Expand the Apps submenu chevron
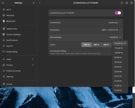This screenshot has width=135, height=108. (x=33, y=59)
